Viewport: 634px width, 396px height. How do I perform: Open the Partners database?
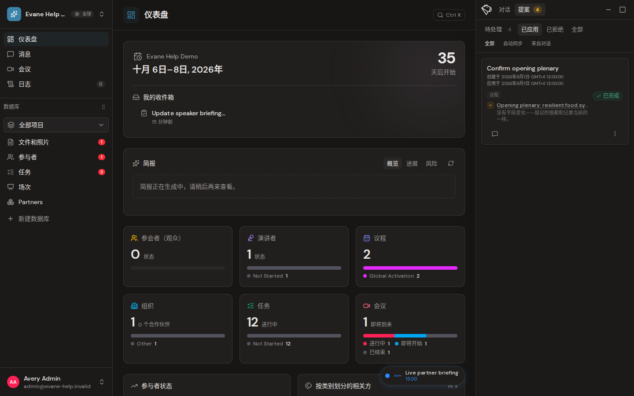56,202
